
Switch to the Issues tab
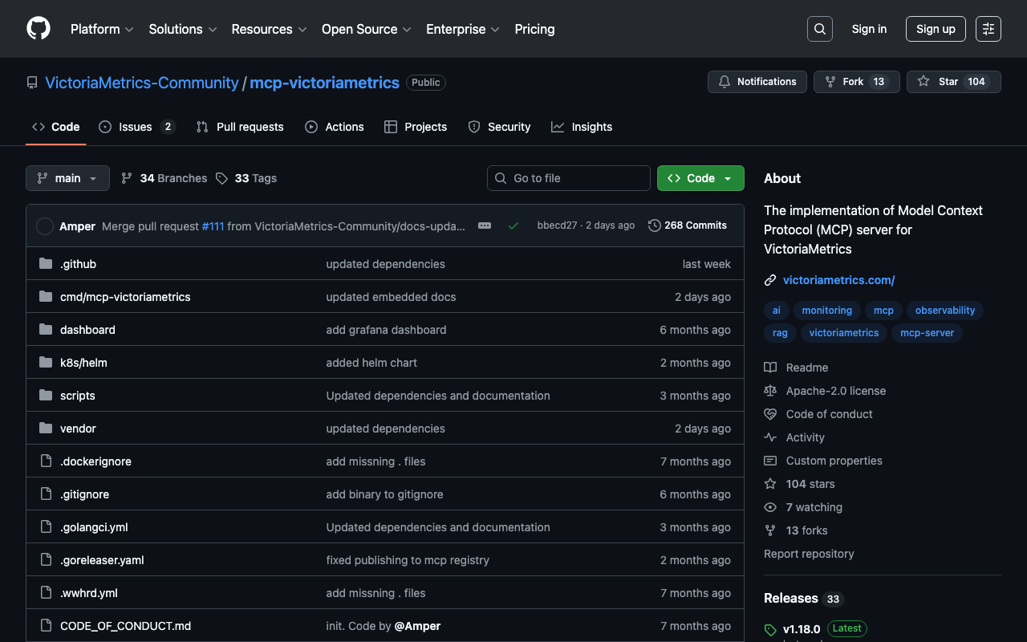coord(136,127)
